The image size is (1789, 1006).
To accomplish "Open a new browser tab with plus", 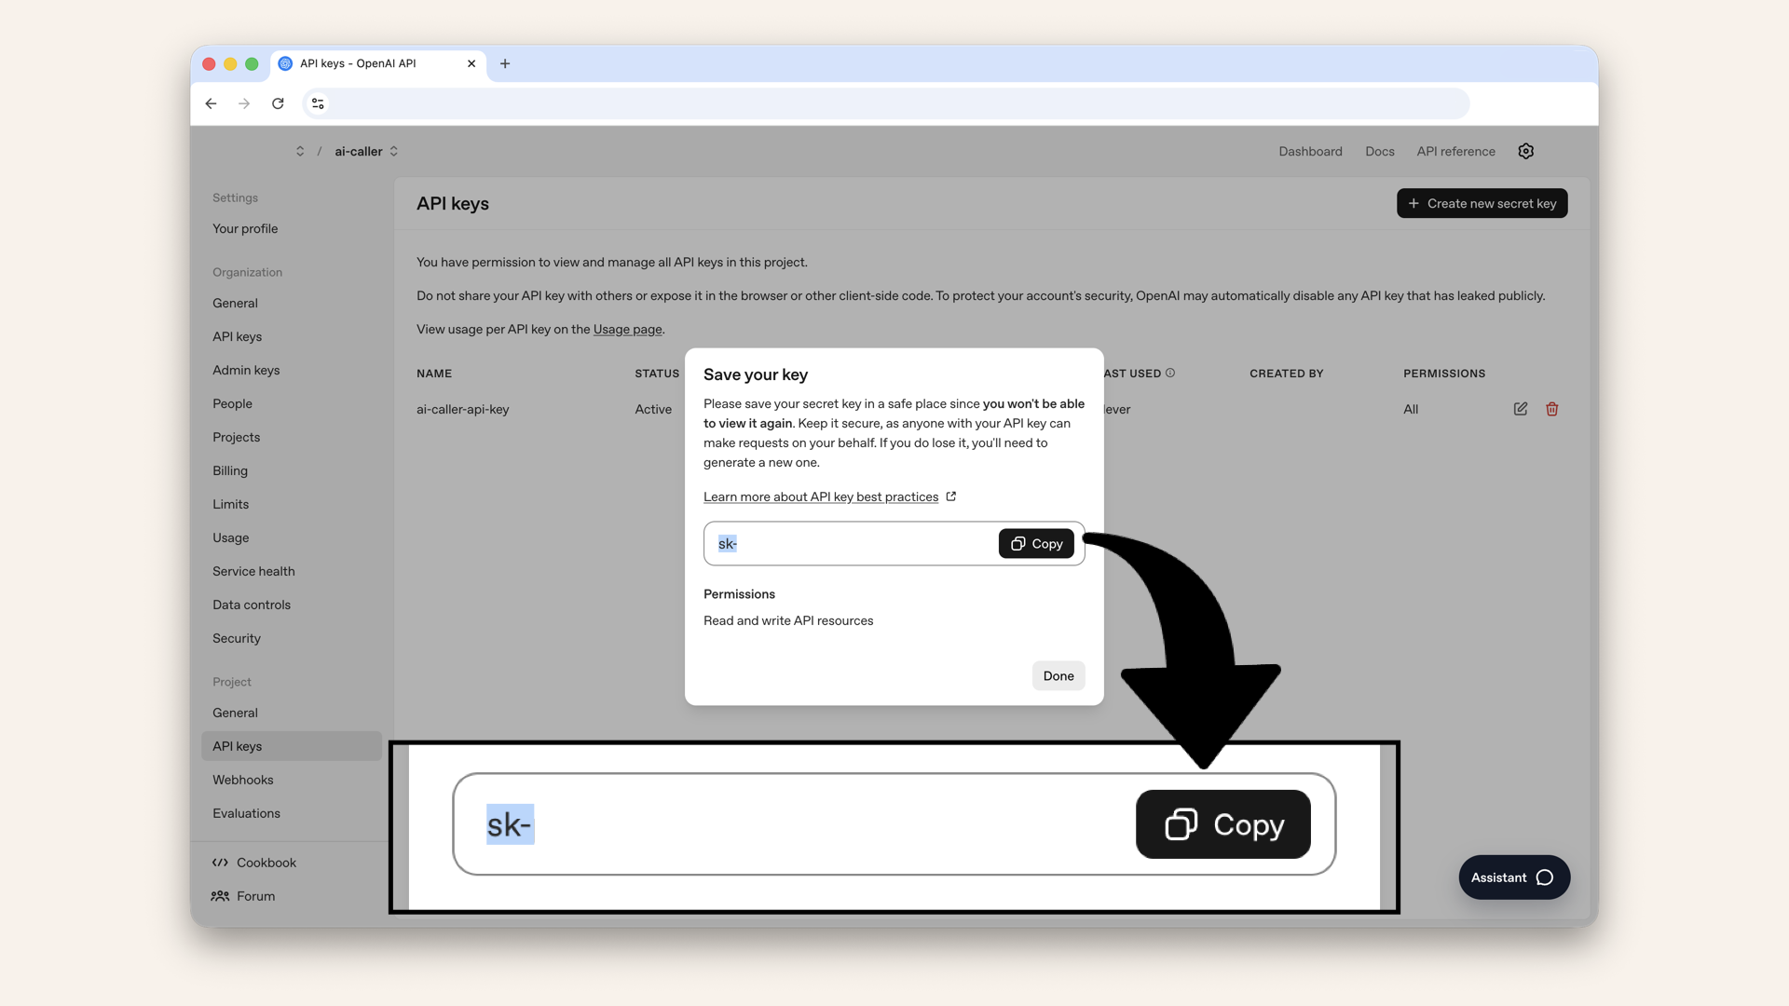I will pyautogui.click(x=505, y=63).
